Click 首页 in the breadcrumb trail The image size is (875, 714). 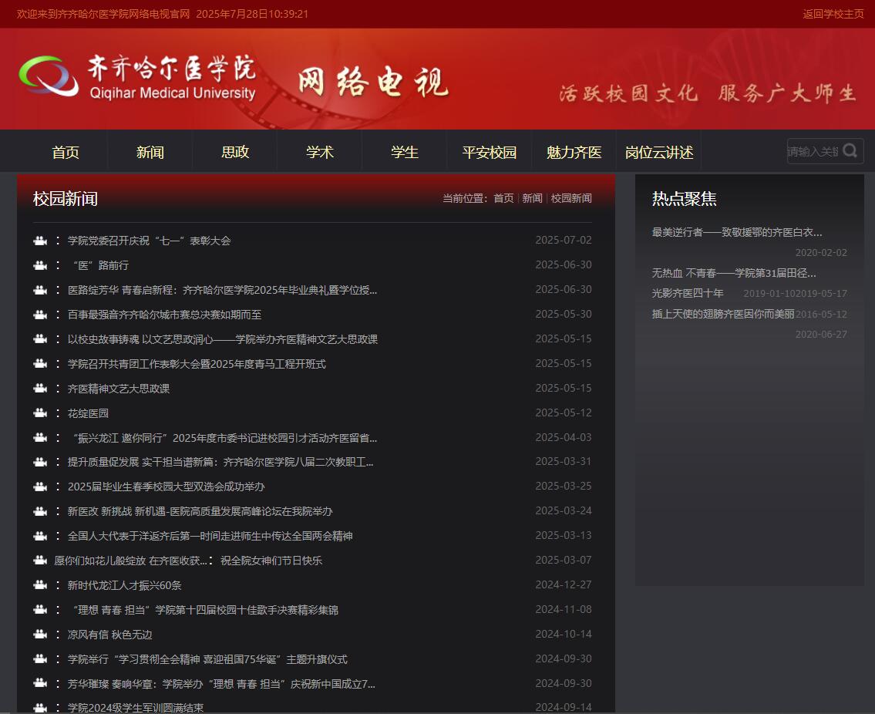click(x=503, y=197)
